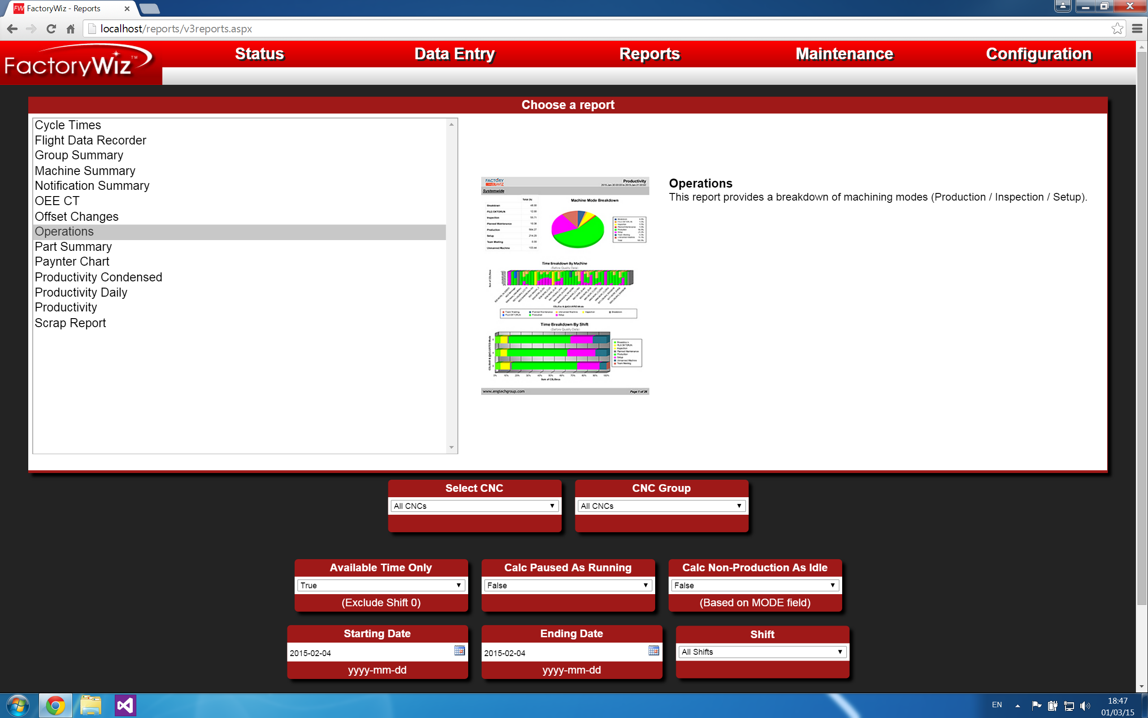Screen dimensions: 1148x718
Task: Expand the Available Time Only dropdown
Action: coord(381,585)
